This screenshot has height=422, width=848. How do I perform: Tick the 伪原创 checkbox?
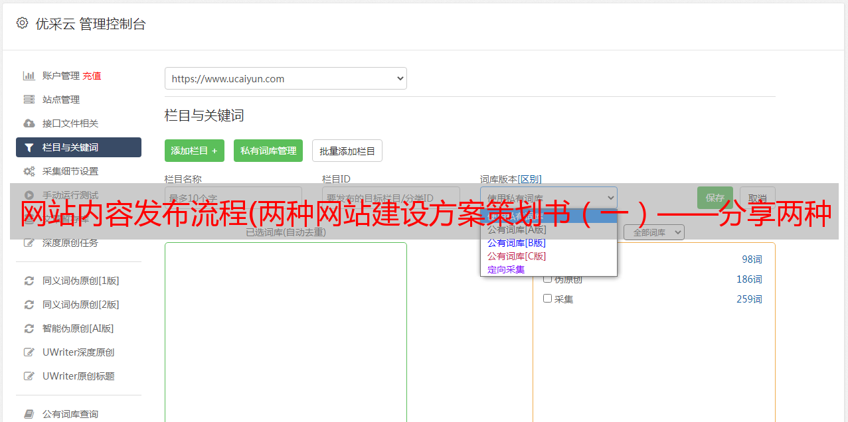tap(548, 279)
